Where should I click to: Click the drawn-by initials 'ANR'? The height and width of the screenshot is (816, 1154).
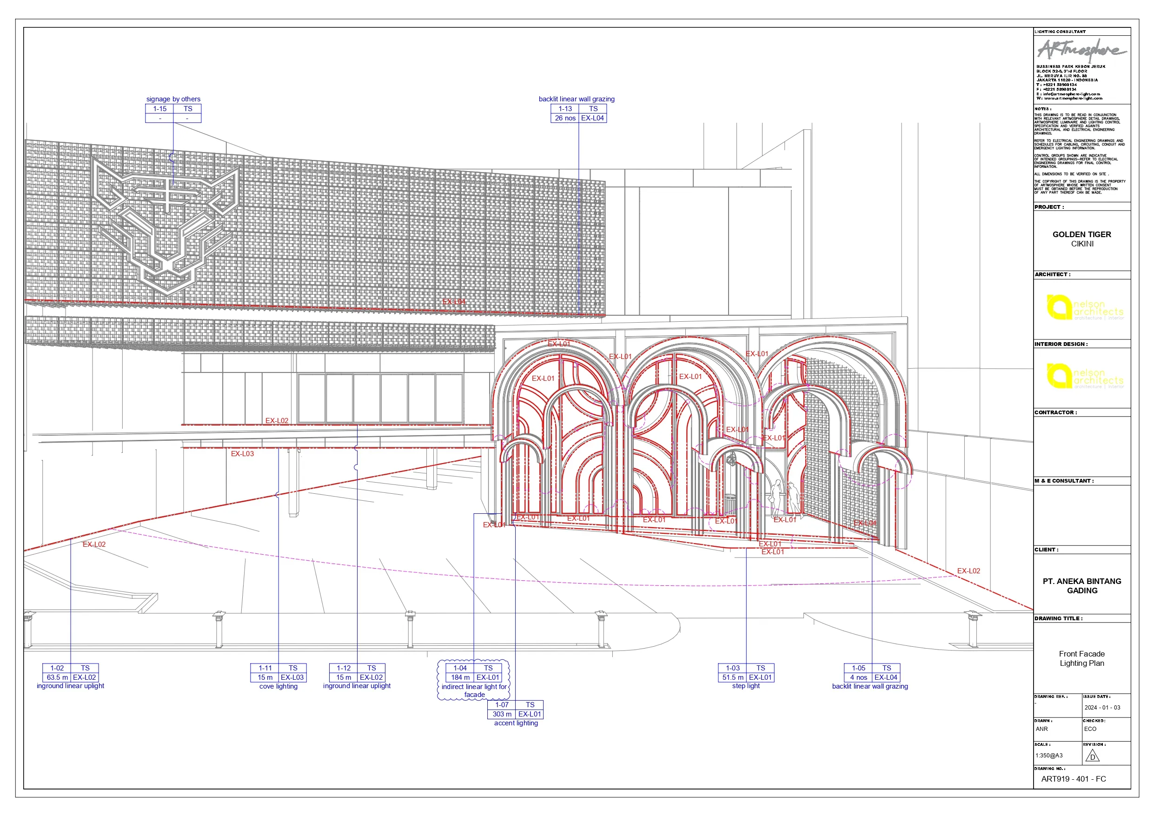click(1041, 729)
